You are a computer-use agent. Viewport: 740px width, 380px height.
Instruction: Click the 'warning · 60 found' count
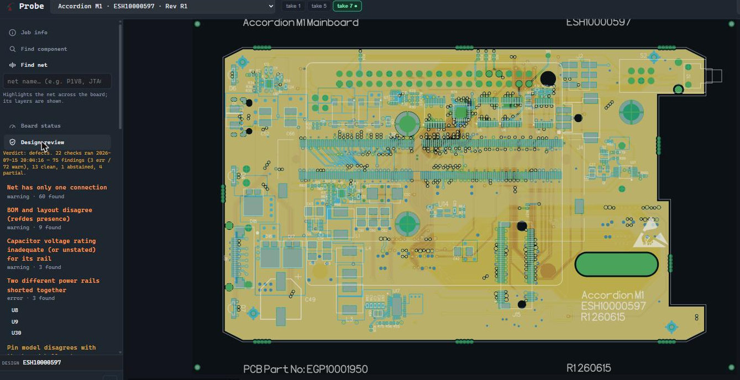(35, 197)
